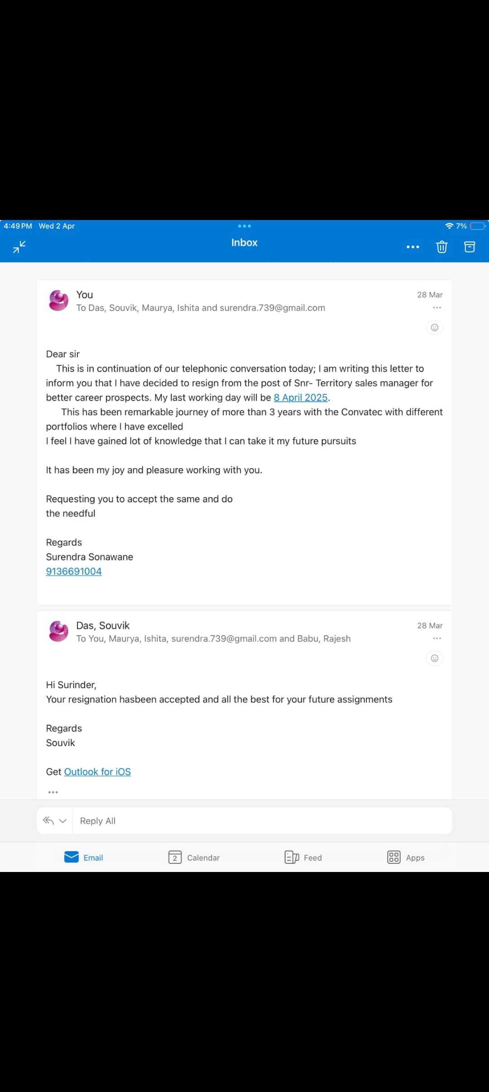Open options menu for your message
The height and width of the screenshot is (1092, 489).
436,308
